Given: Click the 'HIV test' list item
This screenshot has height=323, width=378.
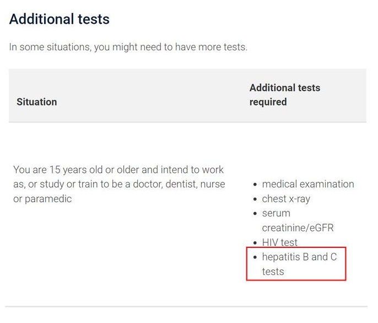Looking at the screenshot, I should [280, 242].
